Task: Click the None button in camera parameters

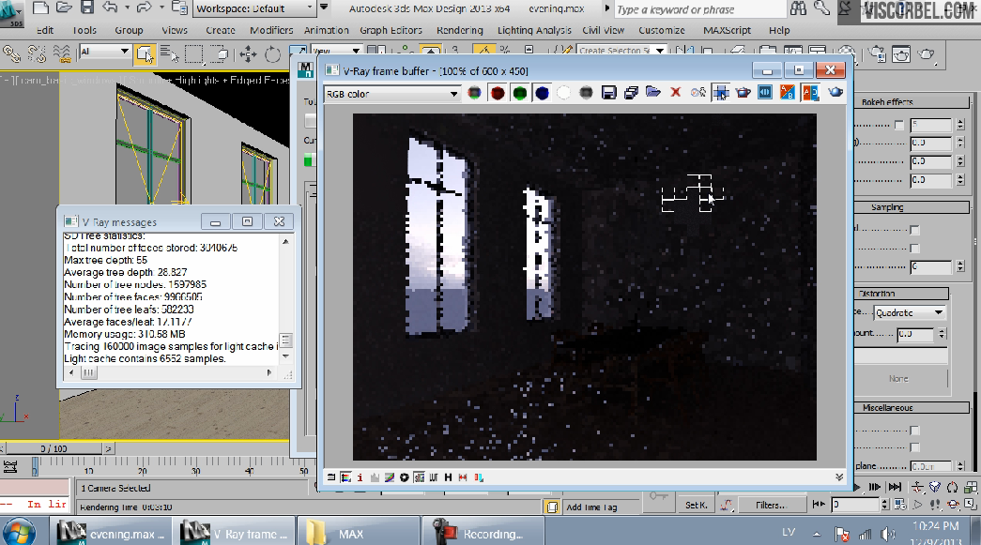Action: 901,379
